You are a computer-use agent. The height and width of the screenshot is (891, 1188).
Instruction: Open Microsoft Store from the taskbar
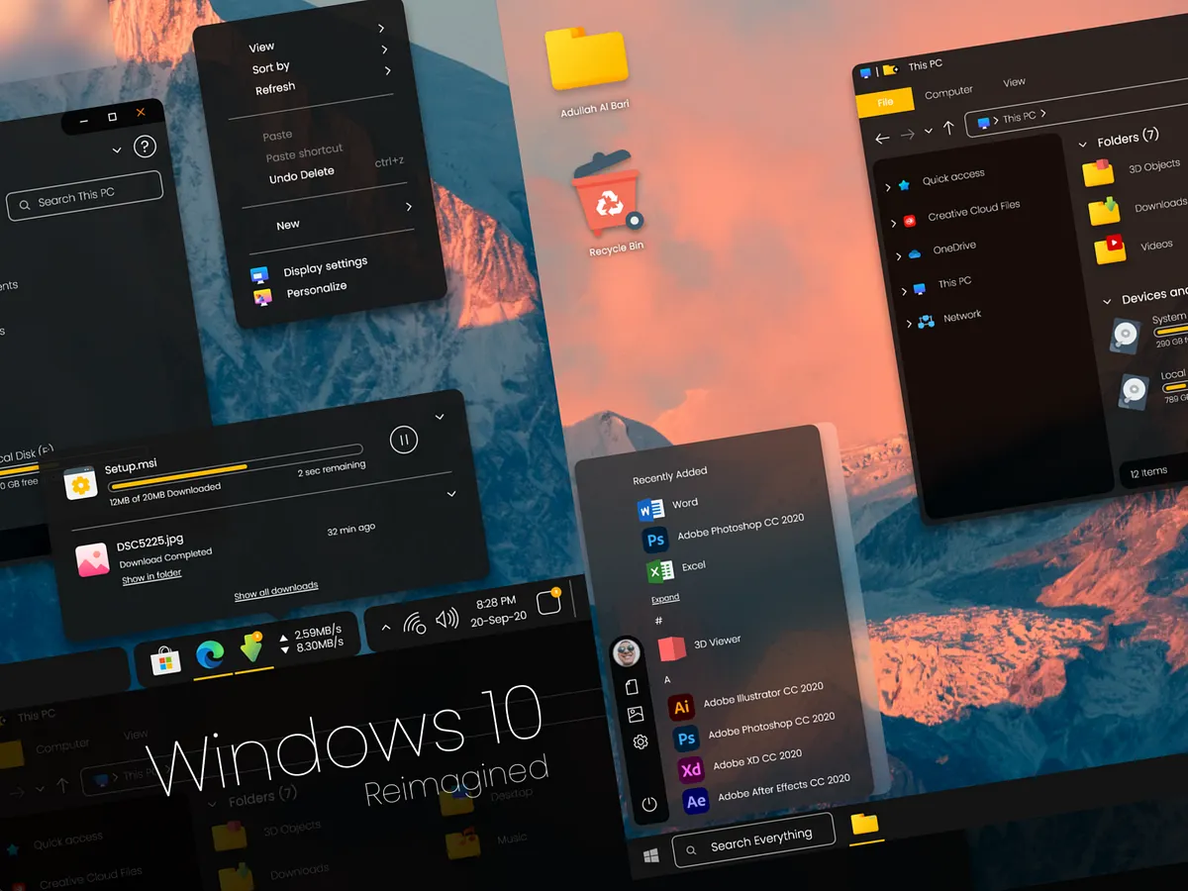tap(165, 656)
